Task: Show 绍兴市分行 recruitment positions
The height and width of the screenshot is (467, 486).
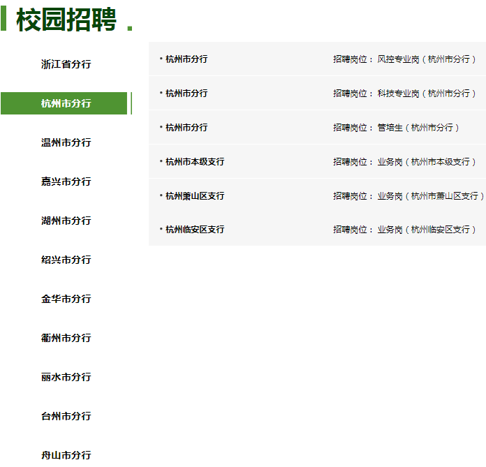Action: pos(66,260)
